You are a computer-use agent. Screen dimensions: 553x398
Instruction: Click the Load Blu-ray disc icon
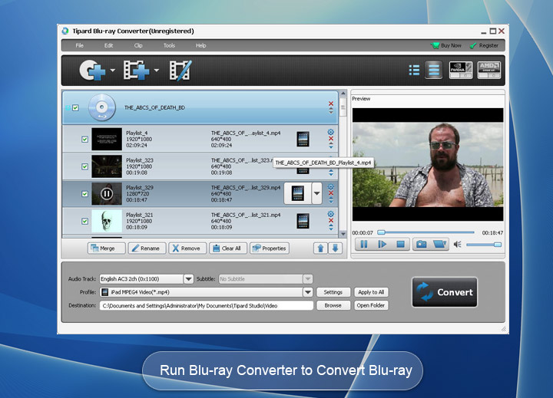[91, 71]
